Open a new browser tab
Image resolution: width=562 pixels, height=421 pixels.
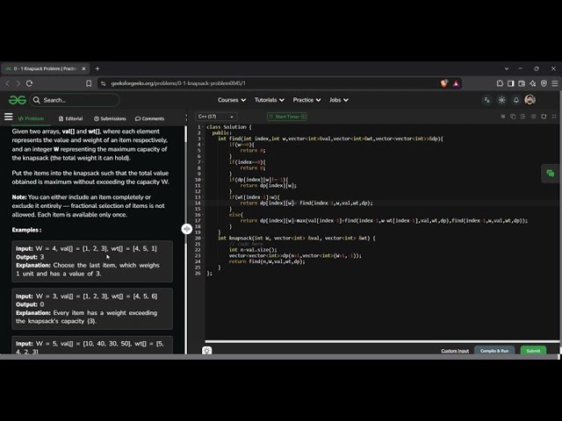coord(97,68)
